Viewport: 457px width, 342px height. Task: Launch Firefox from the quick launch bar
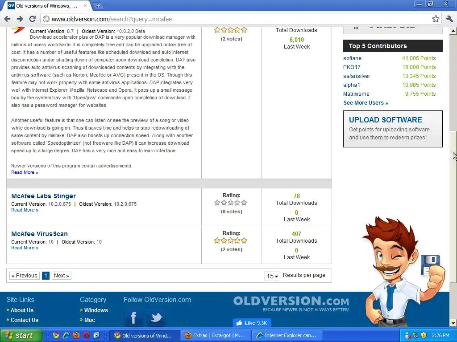(76, 335)
